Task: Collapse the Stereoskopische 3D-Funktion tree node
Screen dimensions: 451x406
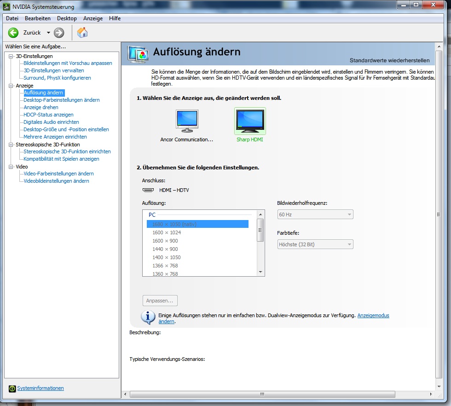Action: (11, 145)
